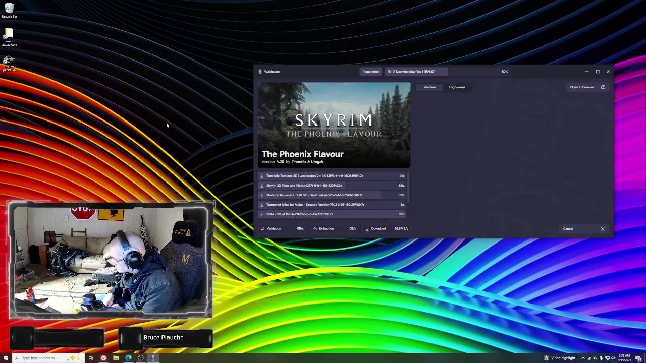Click the Skyrim Phoenix Flavour banner image

(334, 125)
